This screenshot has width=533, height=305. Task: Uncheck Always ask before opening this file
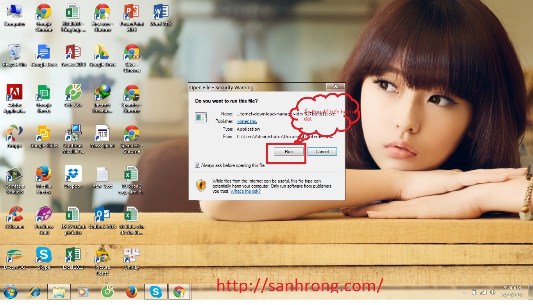pyautogui.click(x=197, y=165)
